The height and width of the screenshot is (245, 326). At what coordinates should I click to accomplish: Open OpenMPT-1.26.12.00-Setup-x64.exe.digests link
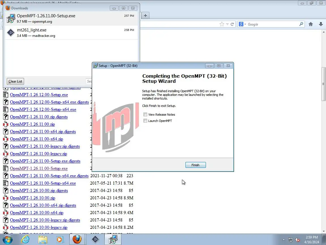49,102
